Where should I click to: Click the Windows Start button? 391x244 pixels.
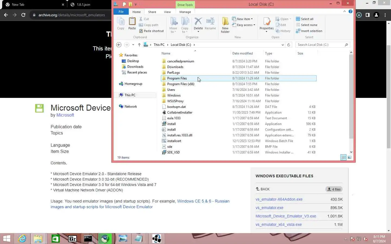(x=7, y=239)
